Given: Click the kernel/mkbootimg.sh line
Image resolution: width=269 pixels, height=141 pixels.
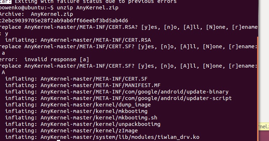Looking at the screenshot, I should [x=81, y=118].
